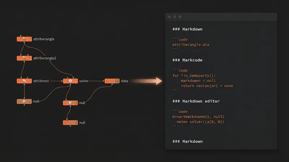Click the 'attribwrangle.ata' code line
The image size is (289, 162).
coord(191,44)
